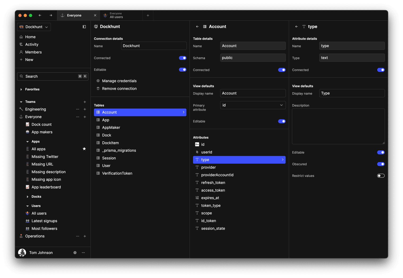
Task: Toggle Account table Editable switch
Action: (282, 121)
